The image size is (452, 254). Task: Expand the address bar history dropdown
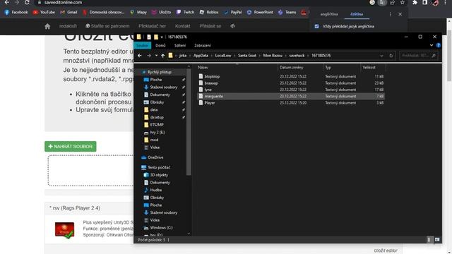381,56
